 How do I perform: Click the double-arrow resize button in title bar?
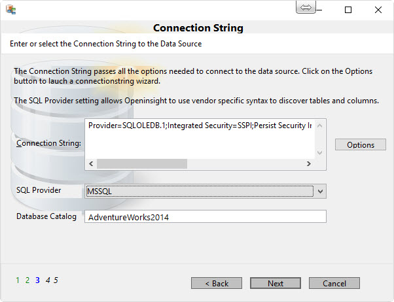pyautogui.click(x=306, y=7)
